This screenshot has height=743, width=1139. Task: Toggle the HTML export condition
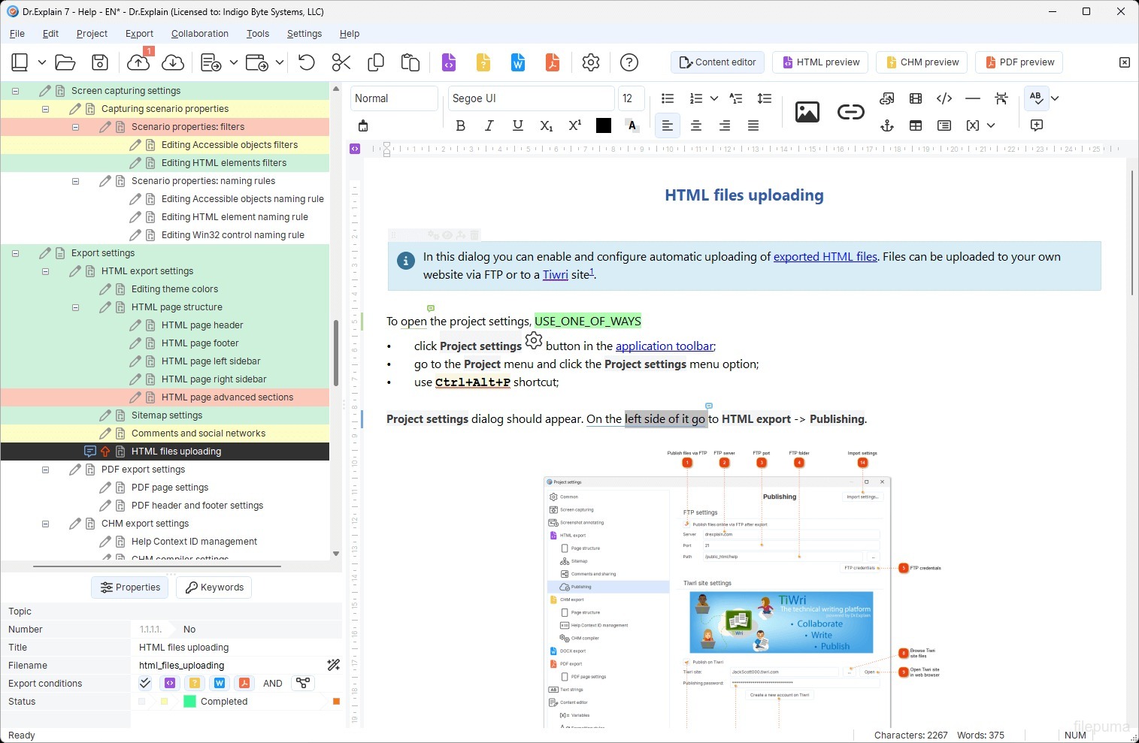click(170, 683)
